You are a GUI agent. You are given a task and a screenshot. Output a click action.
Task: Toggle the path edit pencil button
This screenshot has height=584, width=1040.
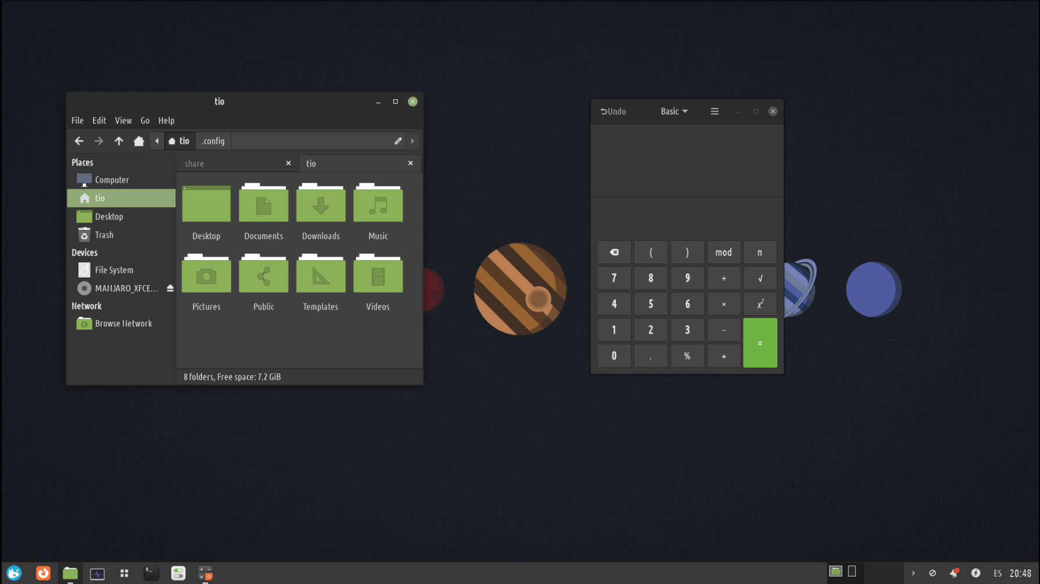(x=398, y=141)
